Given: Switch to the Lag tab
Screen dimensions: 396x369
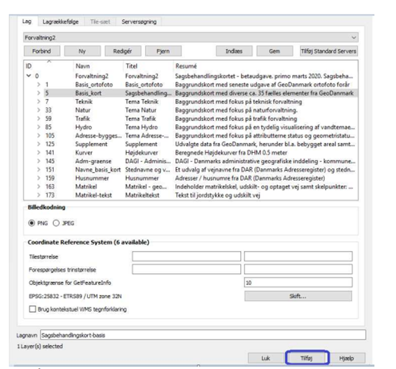Looking at the screenshot, I should point(27,21).
